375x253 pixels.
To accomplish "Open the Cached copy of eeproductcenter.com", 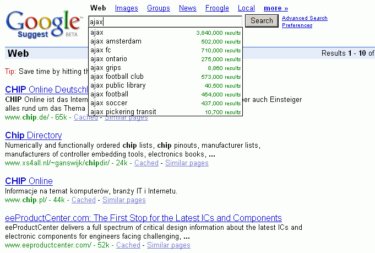I will [128, 245].
